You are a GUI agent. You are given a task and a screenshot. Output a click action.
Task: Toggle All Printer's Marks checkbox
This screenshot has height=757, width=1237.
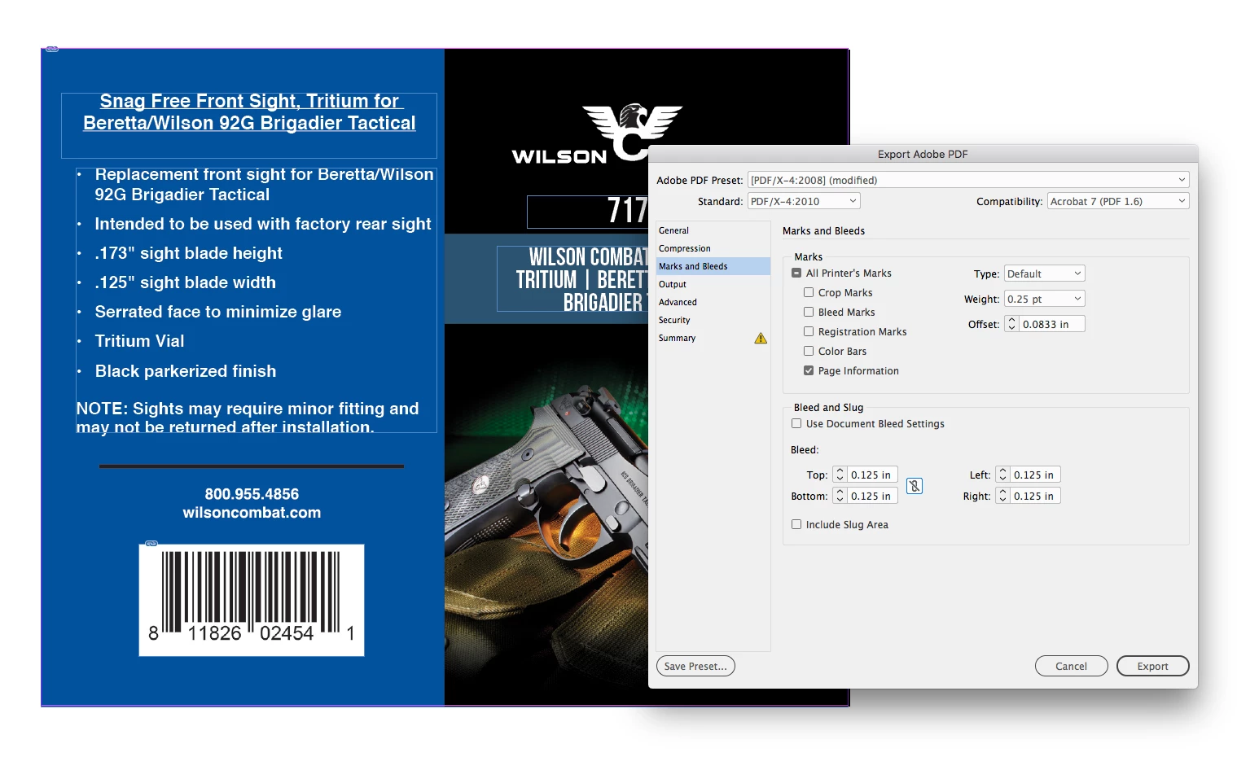pyautogui.click(x=796, y=273)
